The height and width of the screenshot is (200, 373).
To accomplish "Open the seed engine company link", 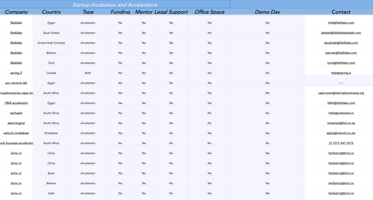I will tap(16, 123).
